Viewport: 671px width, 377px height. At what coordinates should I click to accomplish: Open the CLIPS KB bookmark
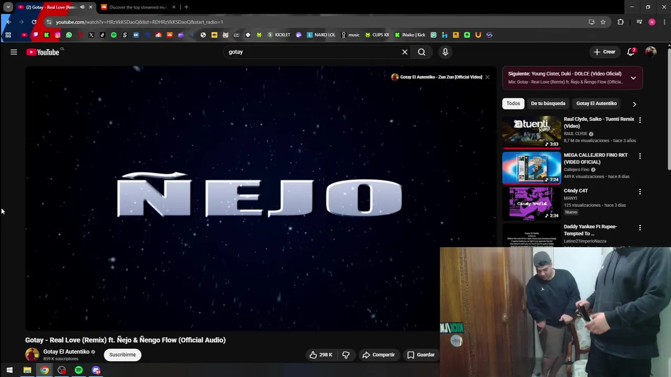pyautogui.click(x=377, y=35)
